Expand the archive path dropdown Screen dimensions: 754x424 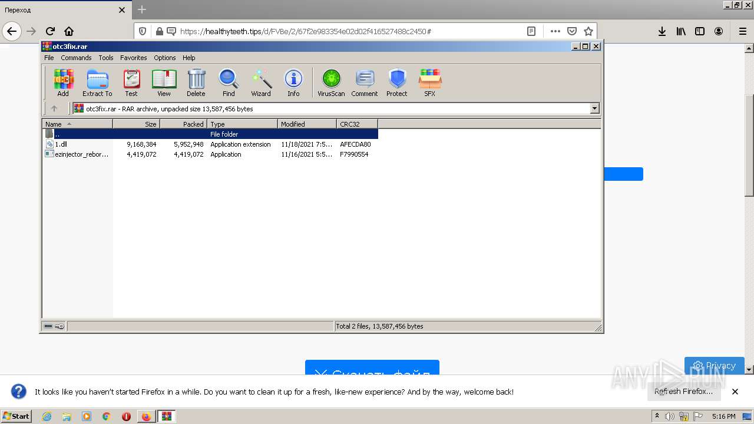(x=594, y=108)
